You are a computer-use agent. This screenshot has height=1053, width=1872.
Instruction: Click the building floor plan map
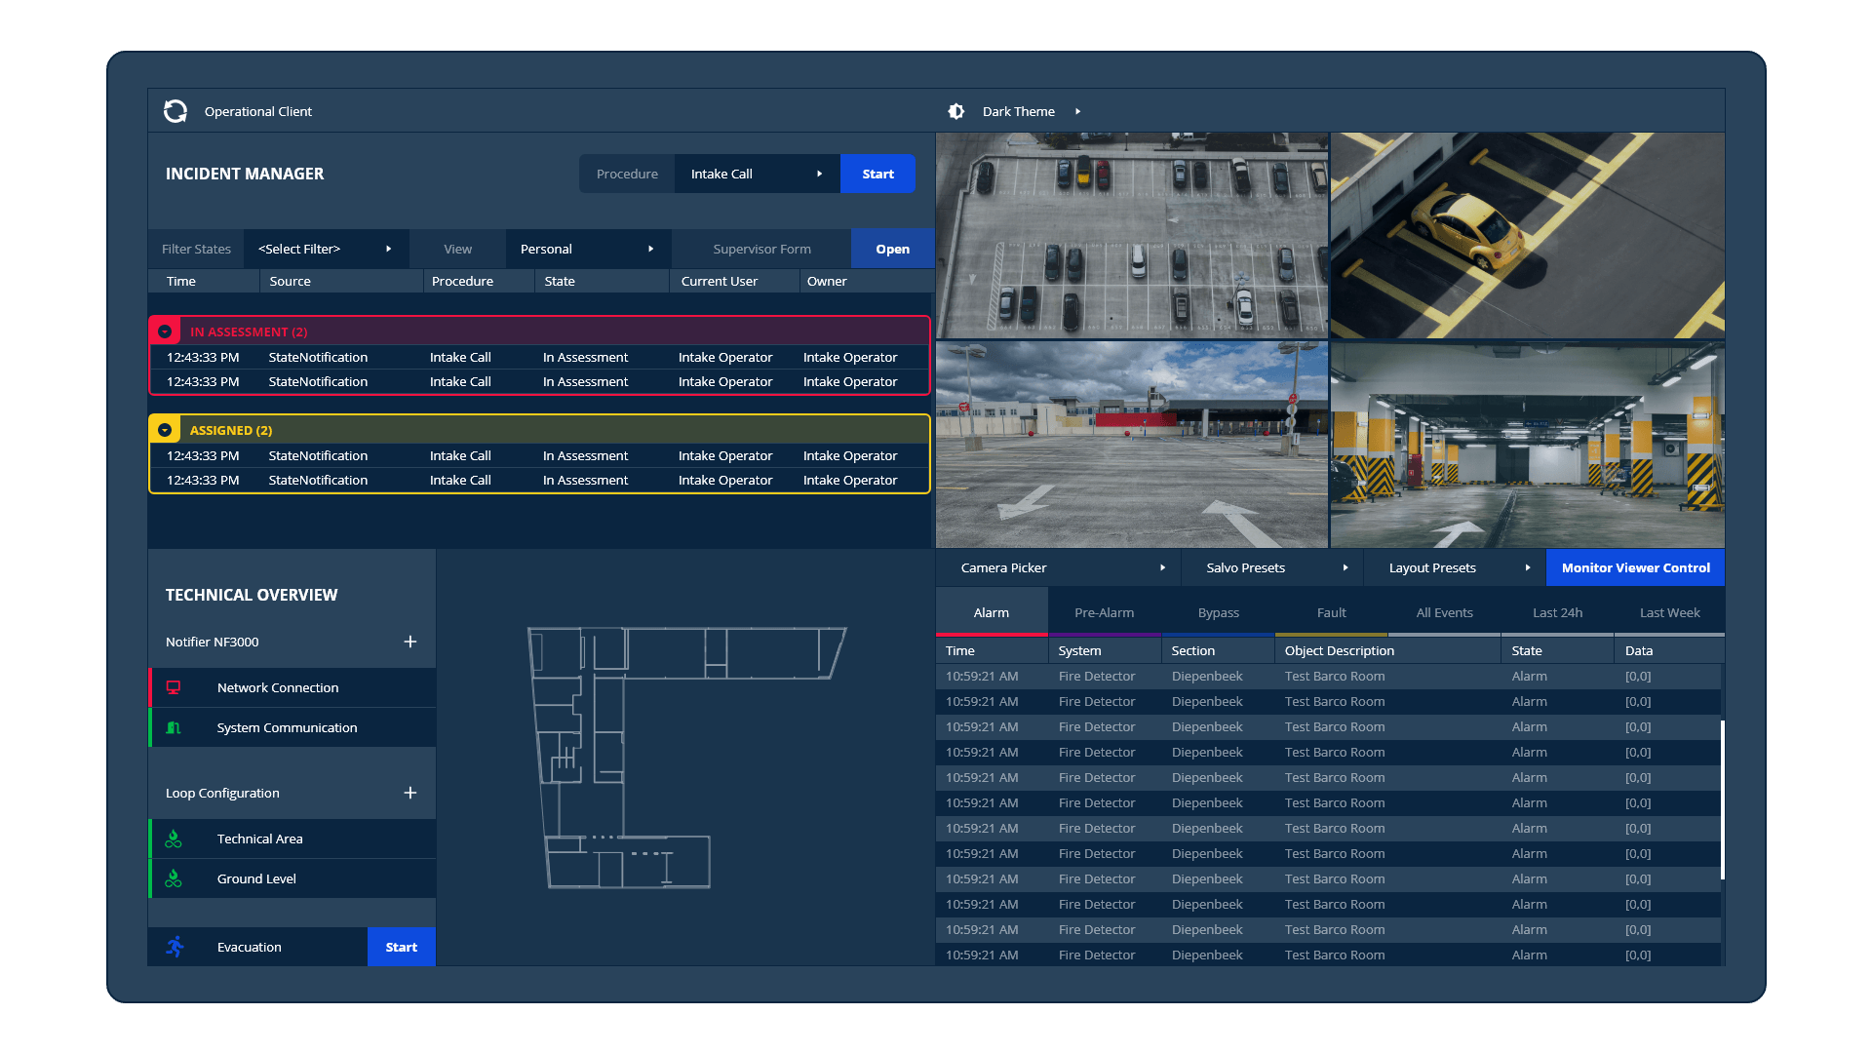point(685,758)
